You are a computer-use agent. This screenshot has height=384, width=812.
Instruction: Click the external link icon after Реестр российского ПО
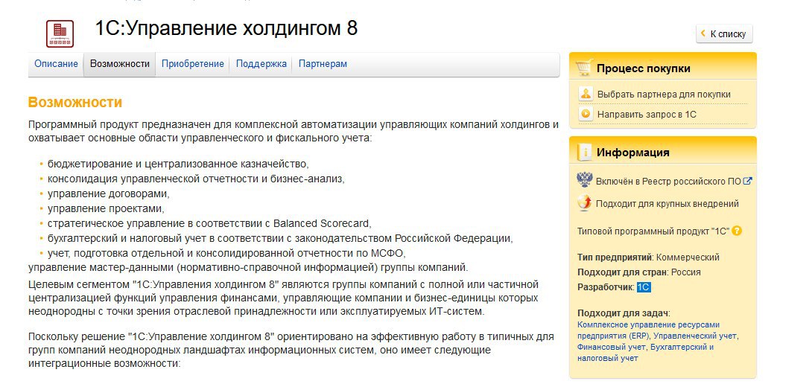pos(747,181)
